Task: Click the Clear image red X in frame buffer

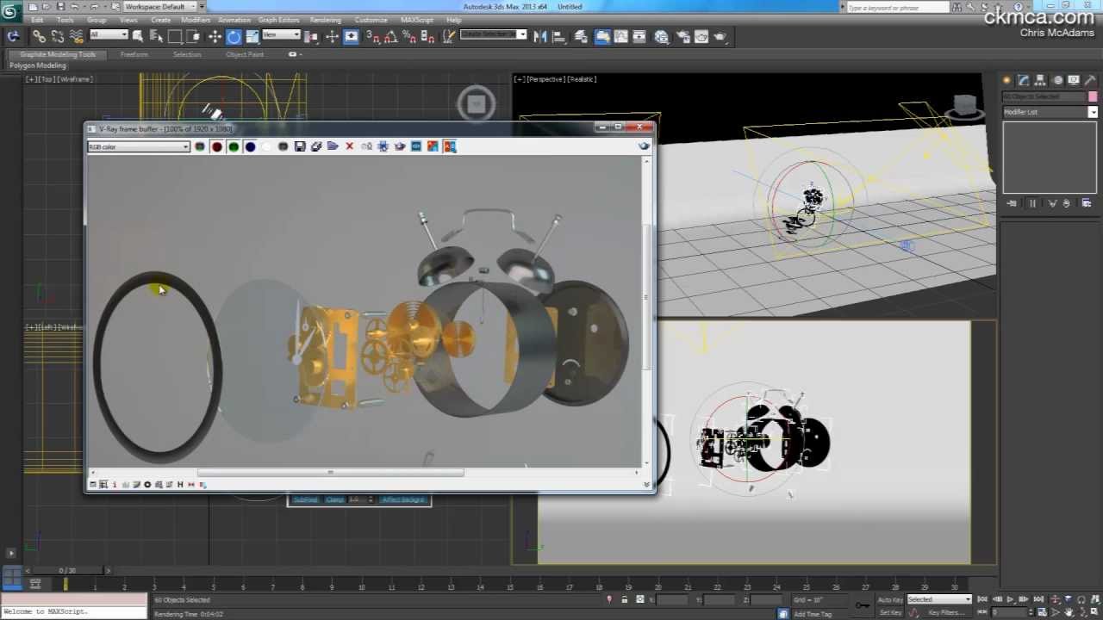Action: click(x=349, y=146)
